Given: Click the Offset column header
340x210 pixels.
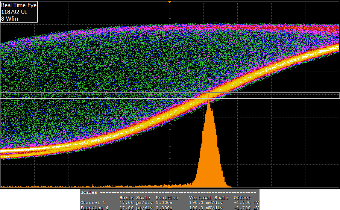Looking at the screenshot, I should [x=242, y=198].
